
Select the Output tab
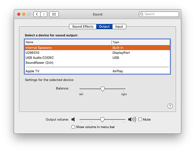[x=104, y=26]
